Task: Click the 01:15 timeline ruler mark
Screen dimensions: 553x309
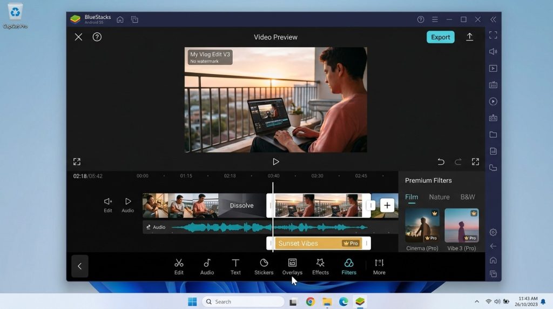Action: (186, 176)
